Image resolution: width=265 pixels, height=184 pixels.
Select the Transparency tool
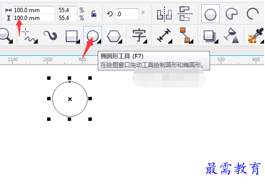coord(232,35)
